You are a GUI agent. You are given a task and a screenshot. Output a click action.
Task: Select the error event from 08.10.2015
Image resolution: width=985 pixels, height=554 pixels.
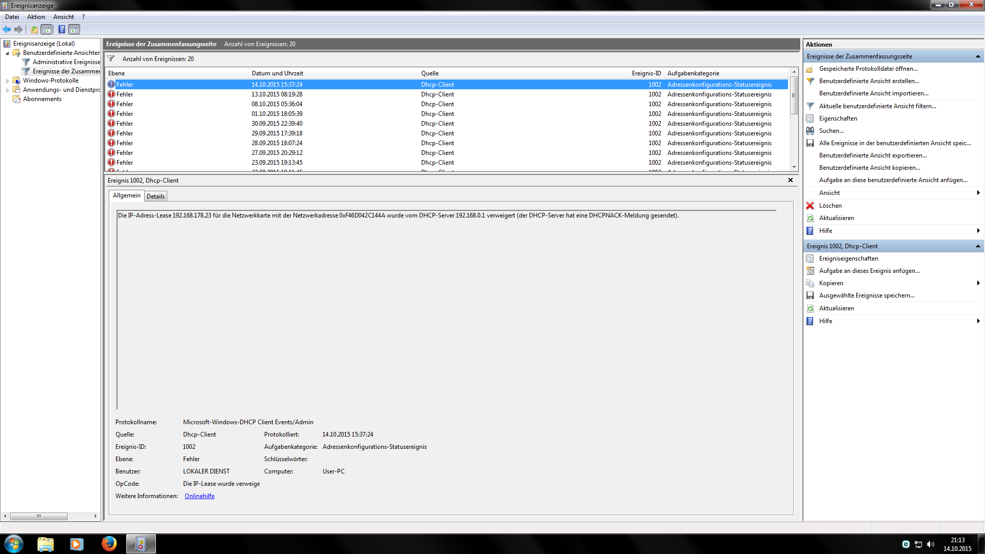pos(277,104)
